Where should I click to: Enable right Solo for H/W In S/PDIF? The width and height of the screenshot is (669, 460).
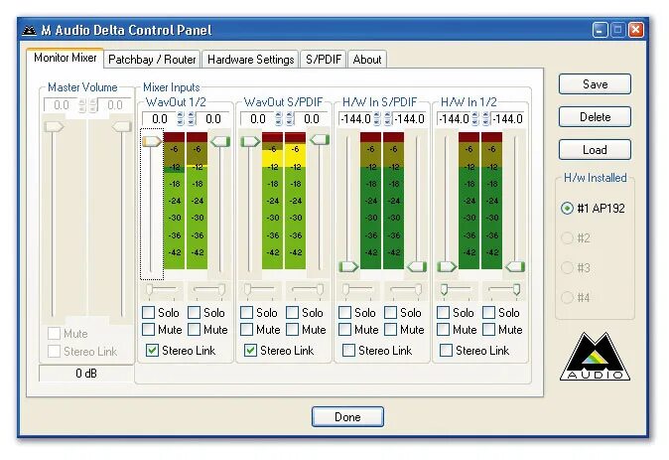390,313
